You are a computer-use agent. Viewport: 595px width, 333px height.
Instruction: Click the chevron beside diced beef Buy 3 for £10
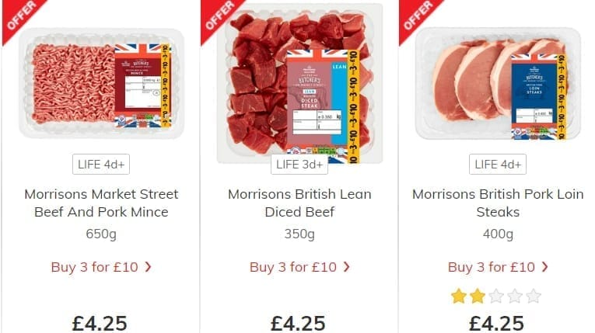tap(346, 267)
